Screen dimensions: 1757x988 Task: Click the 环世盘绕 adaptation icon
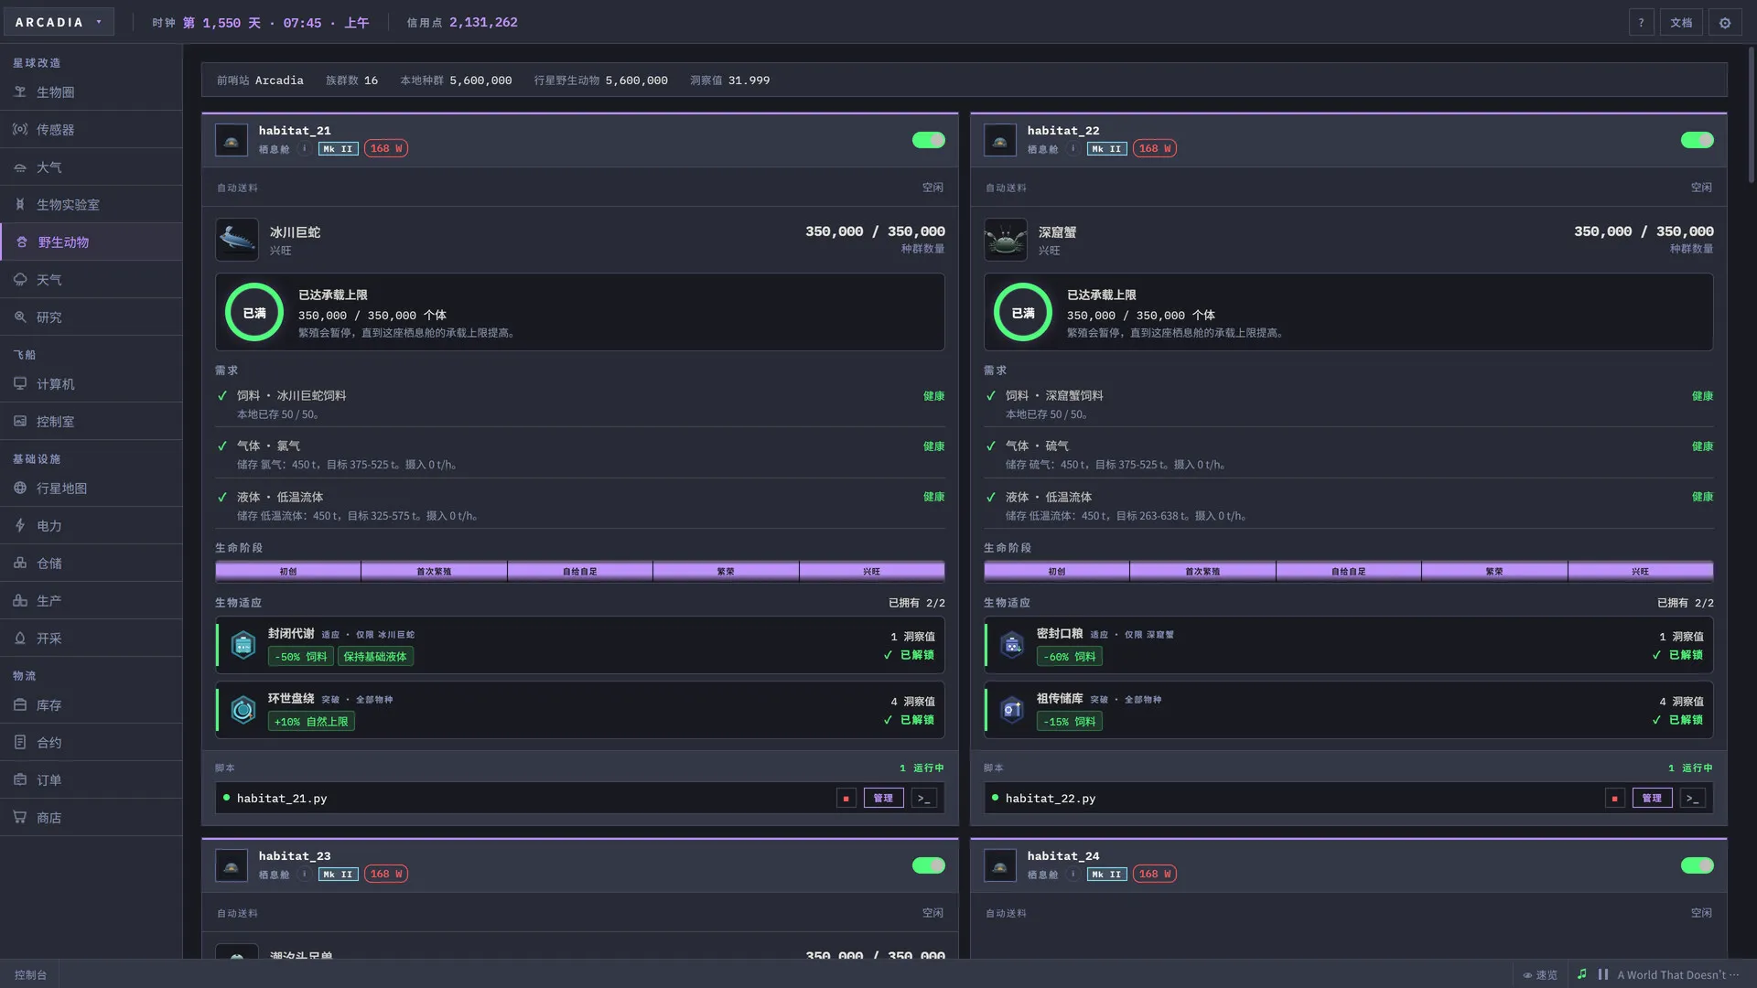pyautogui.click(x=243, y=710)
